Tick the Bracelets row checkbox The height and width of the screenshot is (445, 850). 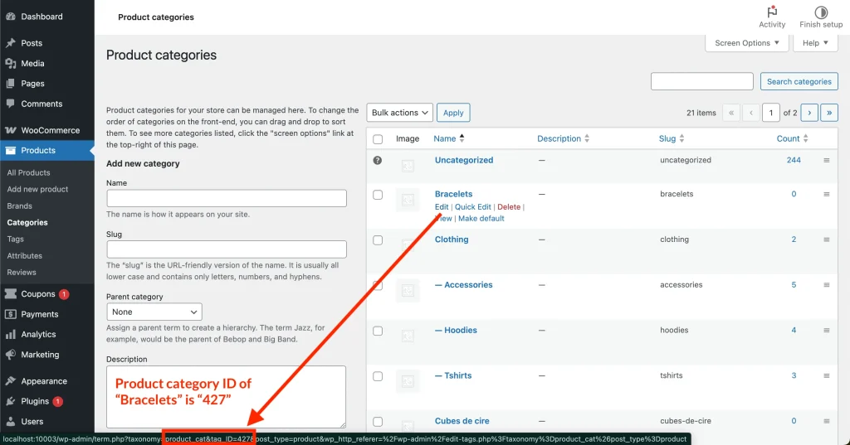[x=378, y=195]
